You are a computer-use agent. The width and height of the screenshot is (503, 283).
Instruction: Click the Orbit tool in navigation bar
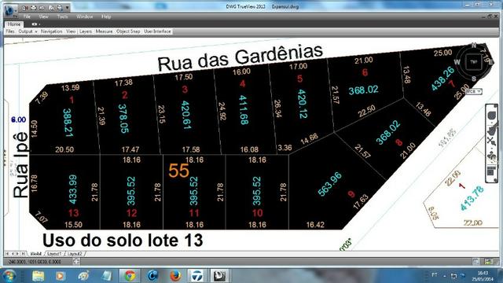coord(491,156)
